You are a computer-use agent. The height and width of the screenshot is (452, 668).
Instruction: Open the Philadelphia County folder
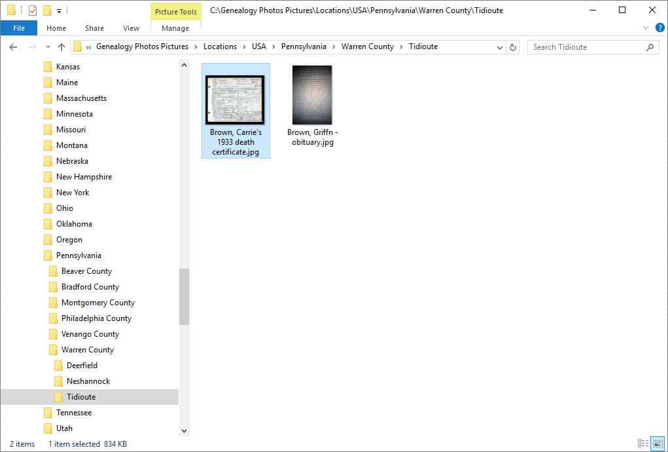[x=96, y=318]
